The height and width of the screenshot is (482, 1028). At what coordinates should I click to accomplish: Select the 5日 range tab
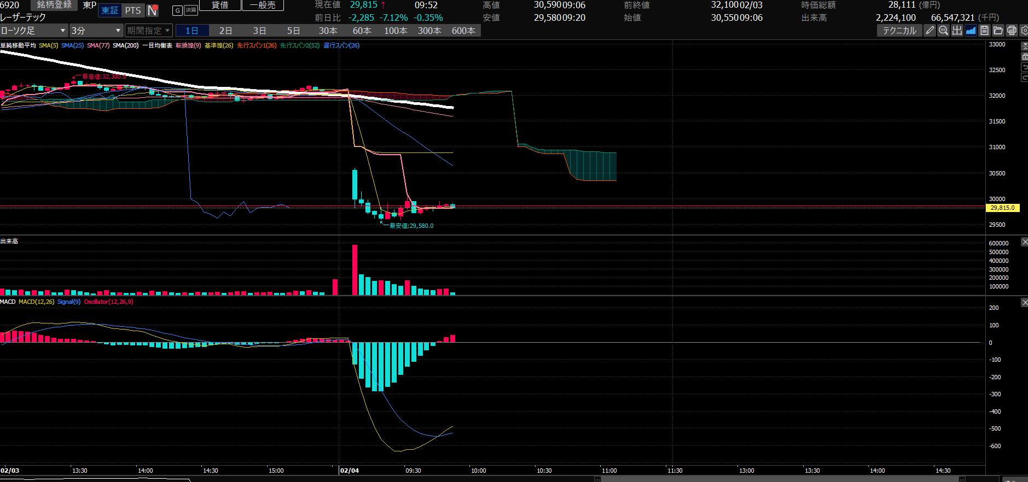[293, 31]
